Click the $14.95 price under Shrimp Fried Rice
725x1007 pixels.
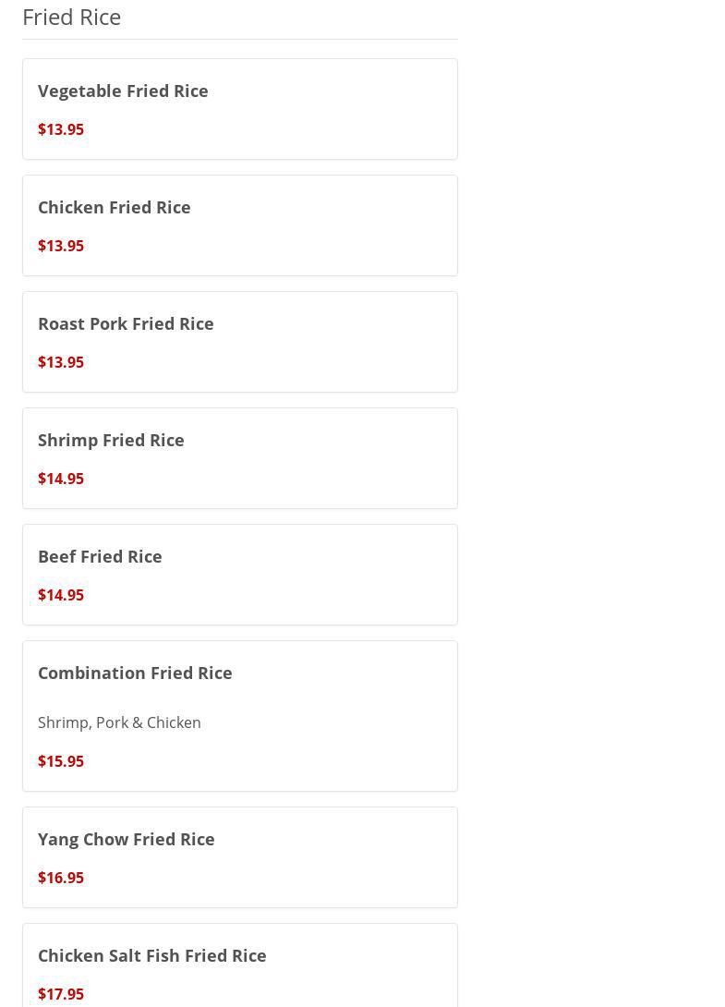click(61, 479)
